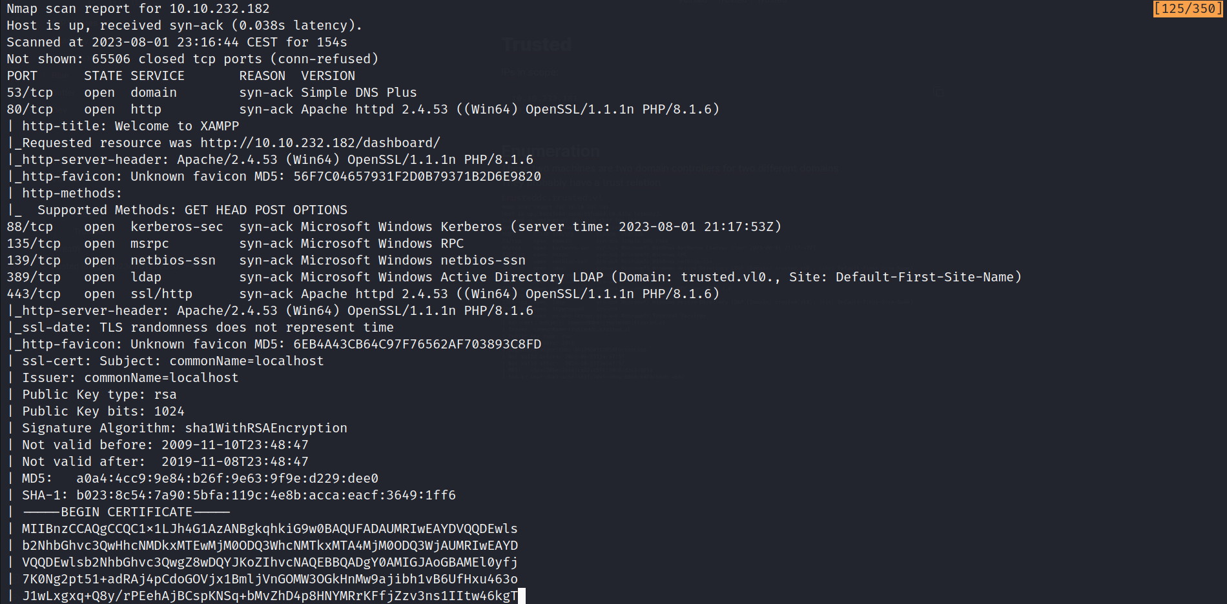The height and width of the screenshot is (604, 1227).
Task: Click the MD5 fingerprint a0a4:4cc9 value
Action: pos(227,478)
